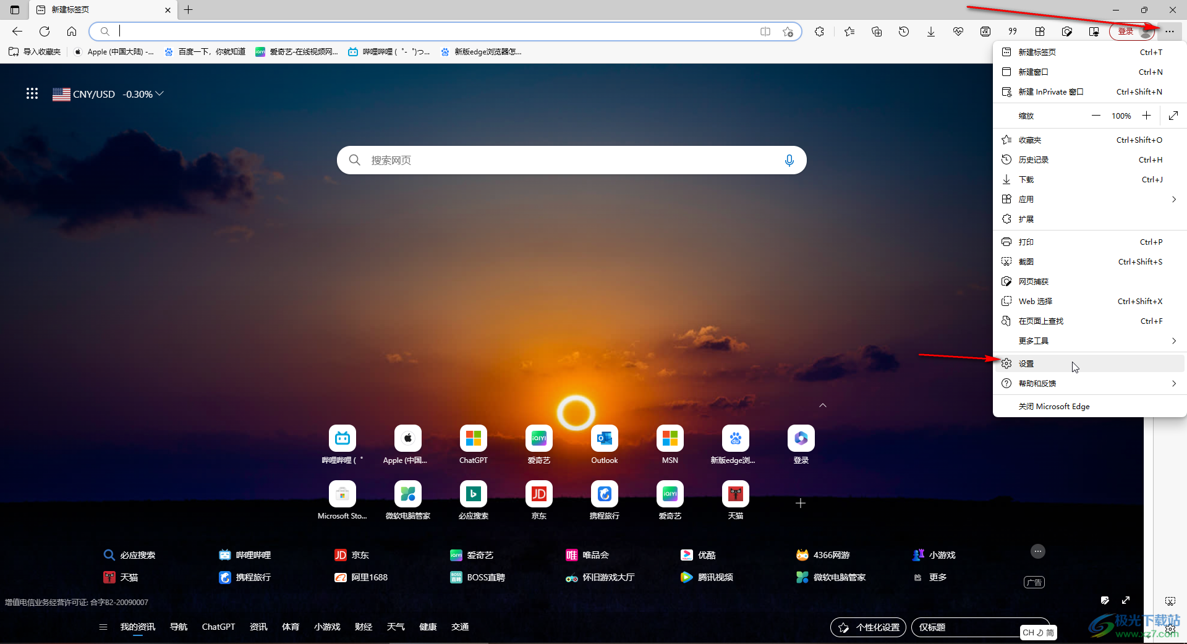Image resolution: width=1187 pixels, height=644 pixels.
Task: Add a new quick link with plus
Action: tap(801, 503)
